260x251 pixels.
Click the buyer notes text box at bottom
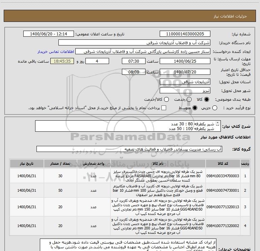coord(128,245)
